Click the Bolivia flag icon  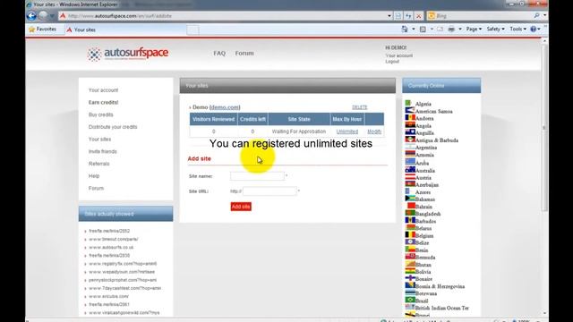click(x=410, y=271)
